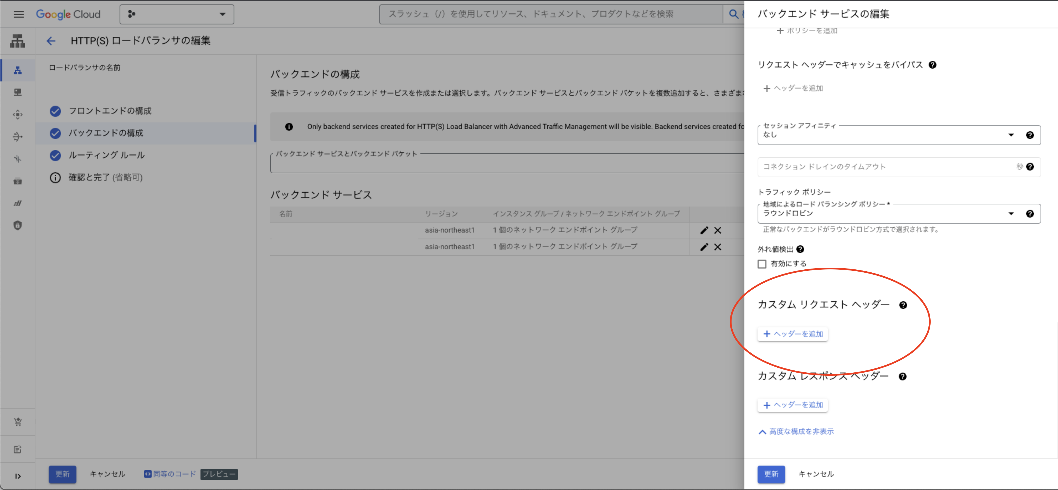Click the X delete icon on second asia-northeast1 backend

[x=718, y=247]
